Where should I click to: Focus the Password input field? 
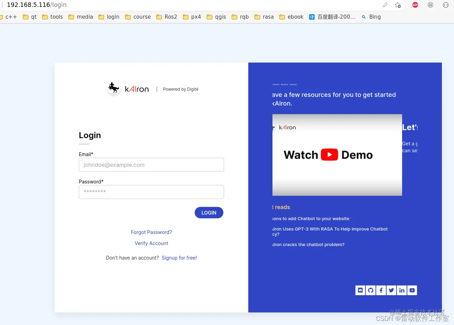151,192
